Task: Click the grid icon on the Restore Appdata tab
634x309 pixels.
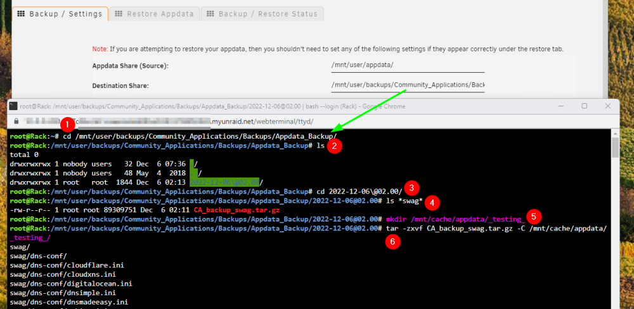Action: (119, 14)
